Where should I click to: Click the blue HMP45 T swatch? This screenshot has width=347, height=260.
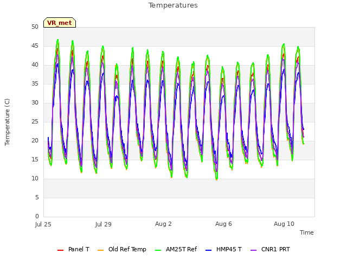pyautogui.click(x=208, y=250)
